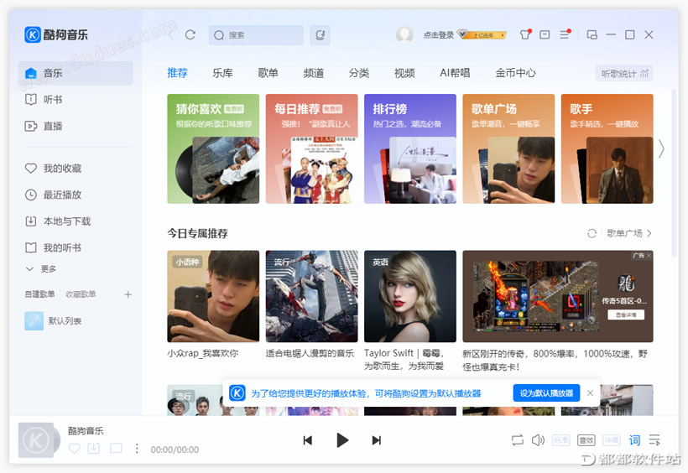Select the 乐库 tab
This screenshot has height=473, width=688.
(x=222, y=73)
